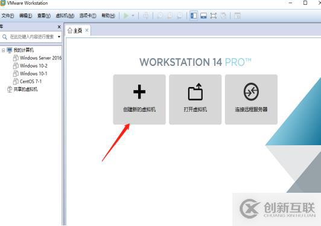Open the 编辑(E) menu

coord(25,16)
